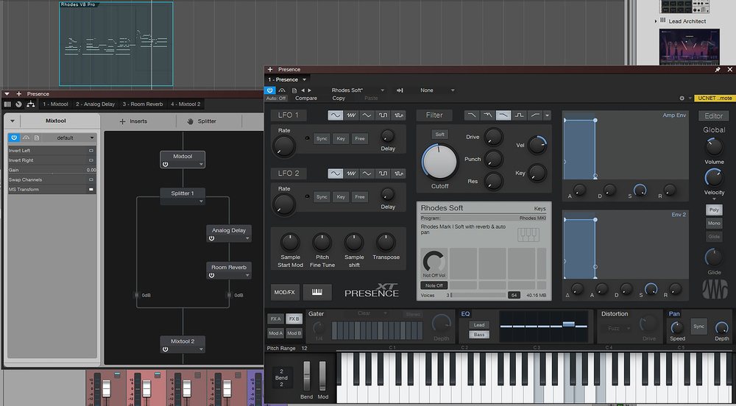Open more filter types dropdown arrow
Image resolution: width=736 pixels, height=406 pixels.
pyautogui.click(x=548, y=115)
